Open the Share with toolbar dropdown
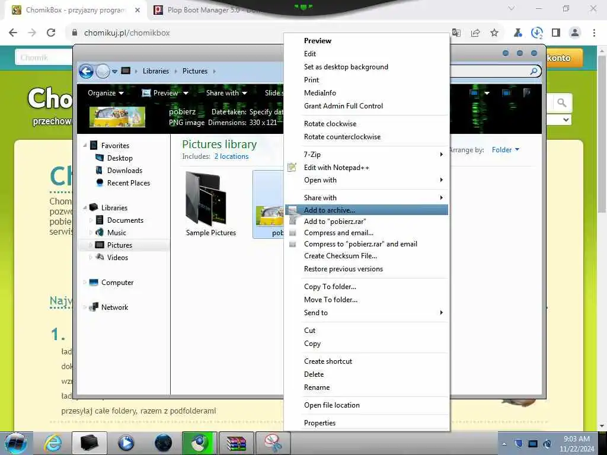 pos(226,93)
